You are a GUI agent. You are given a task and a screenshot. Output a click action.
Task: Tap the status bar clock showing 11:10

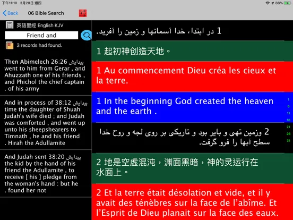10,3
